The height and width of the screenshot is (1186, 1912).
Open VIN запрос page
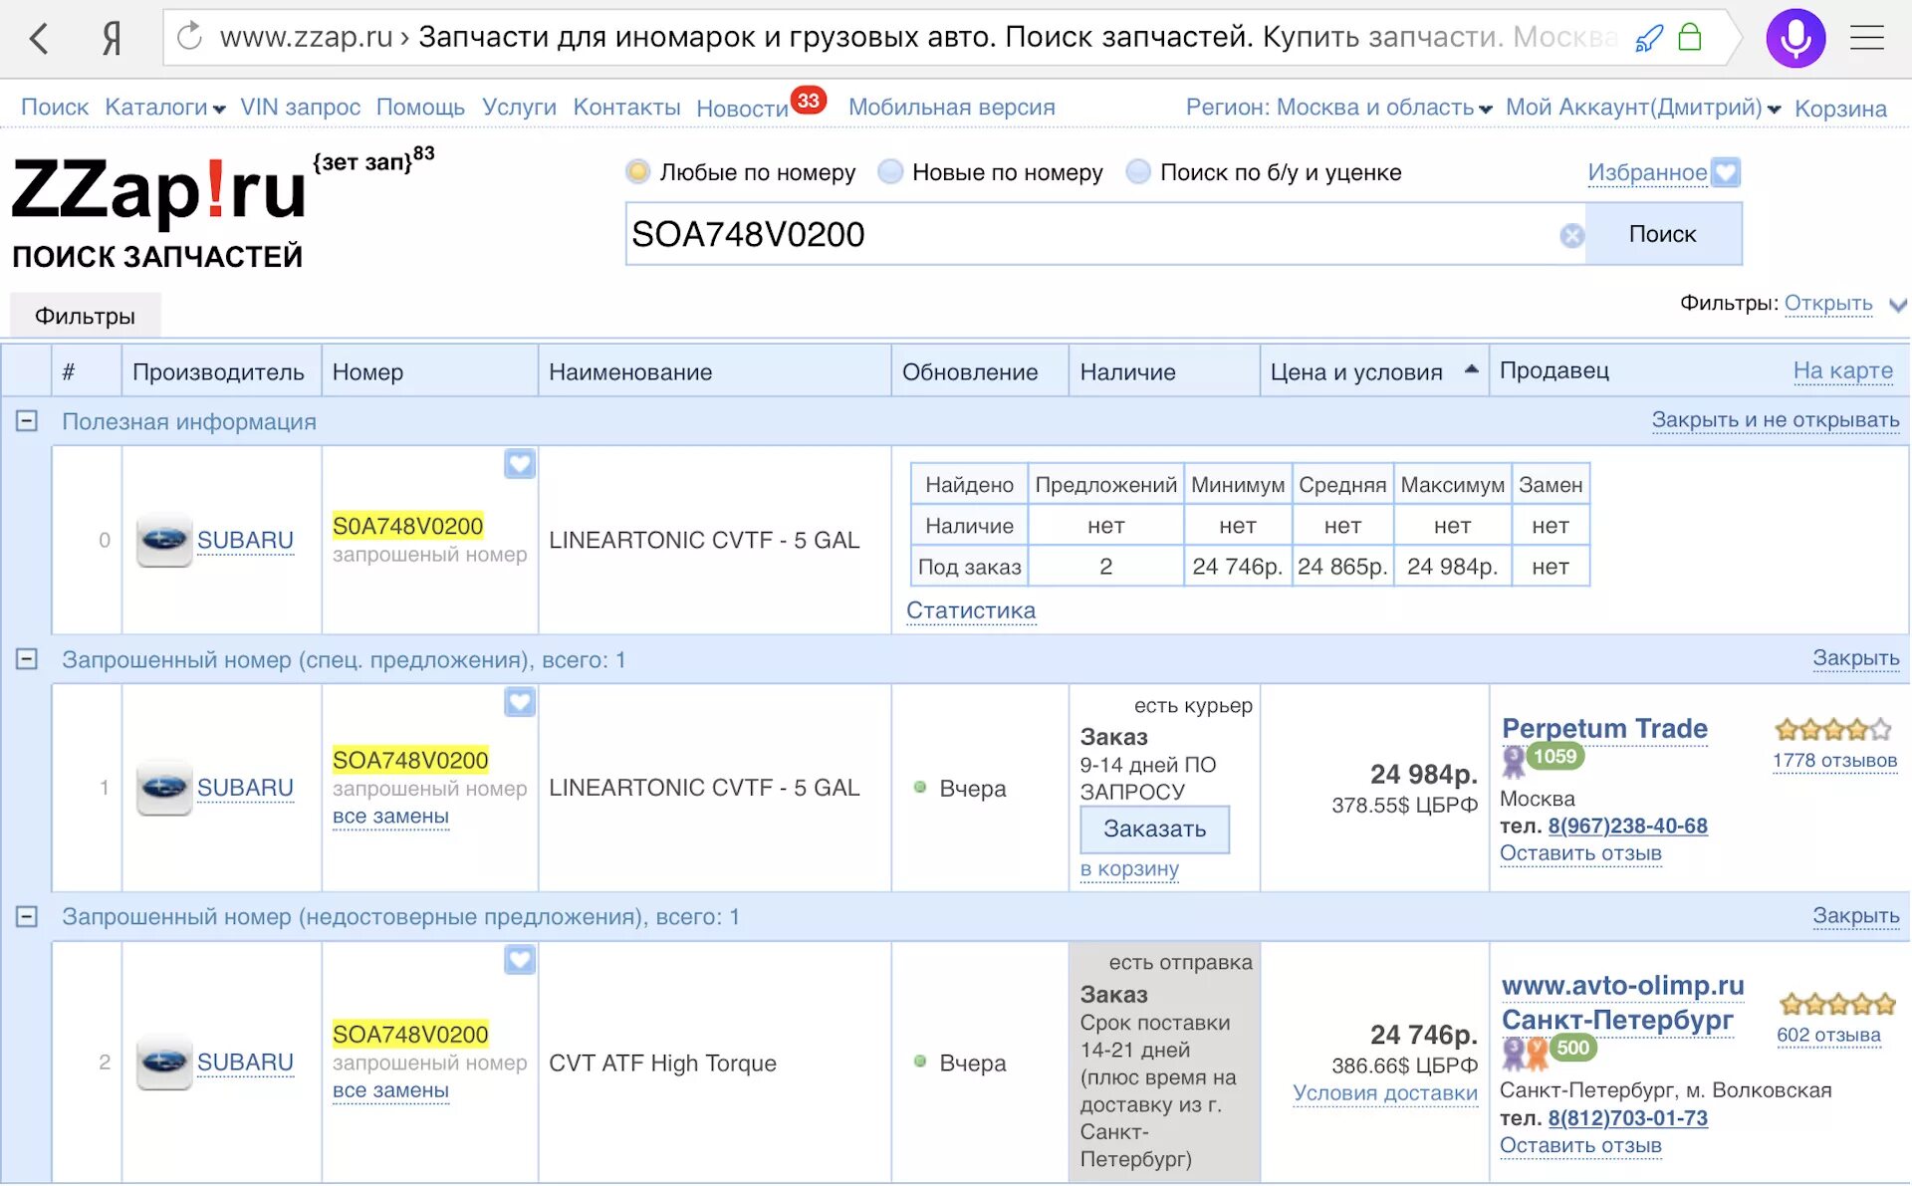[300, 108]
